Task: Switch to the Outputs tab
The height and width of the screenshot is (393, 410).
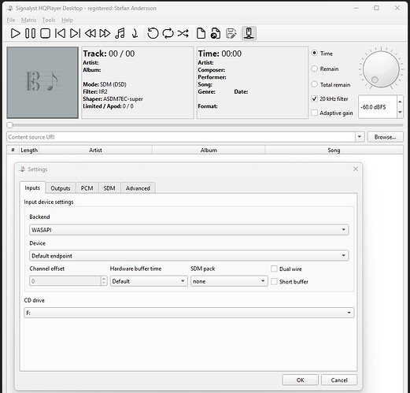Action: click(61, 188)
